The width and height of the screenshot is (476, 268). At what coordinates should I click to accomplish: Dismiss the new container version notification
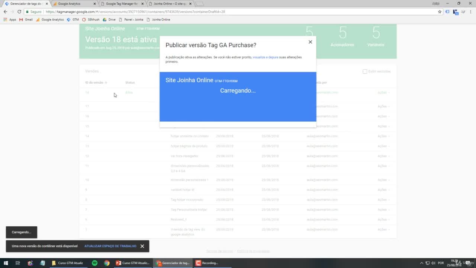(x=142, y=246)
